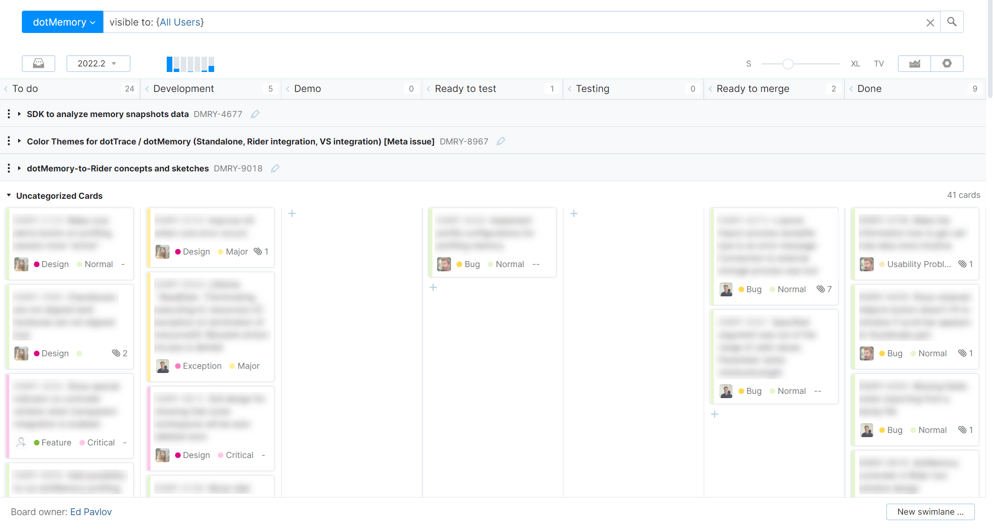
Task: Add card in Demo column
Action: coord(292,214)
